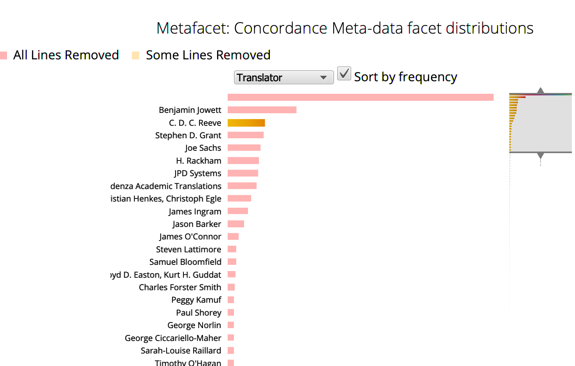Click the highlighted C. D. C. Reeve bar
Image resolution: width=575 pixels, height=366 pixels.
246,123
